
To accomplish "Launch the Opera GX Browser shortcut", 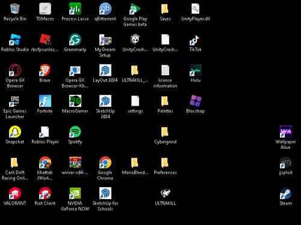I will pos(15,70).
